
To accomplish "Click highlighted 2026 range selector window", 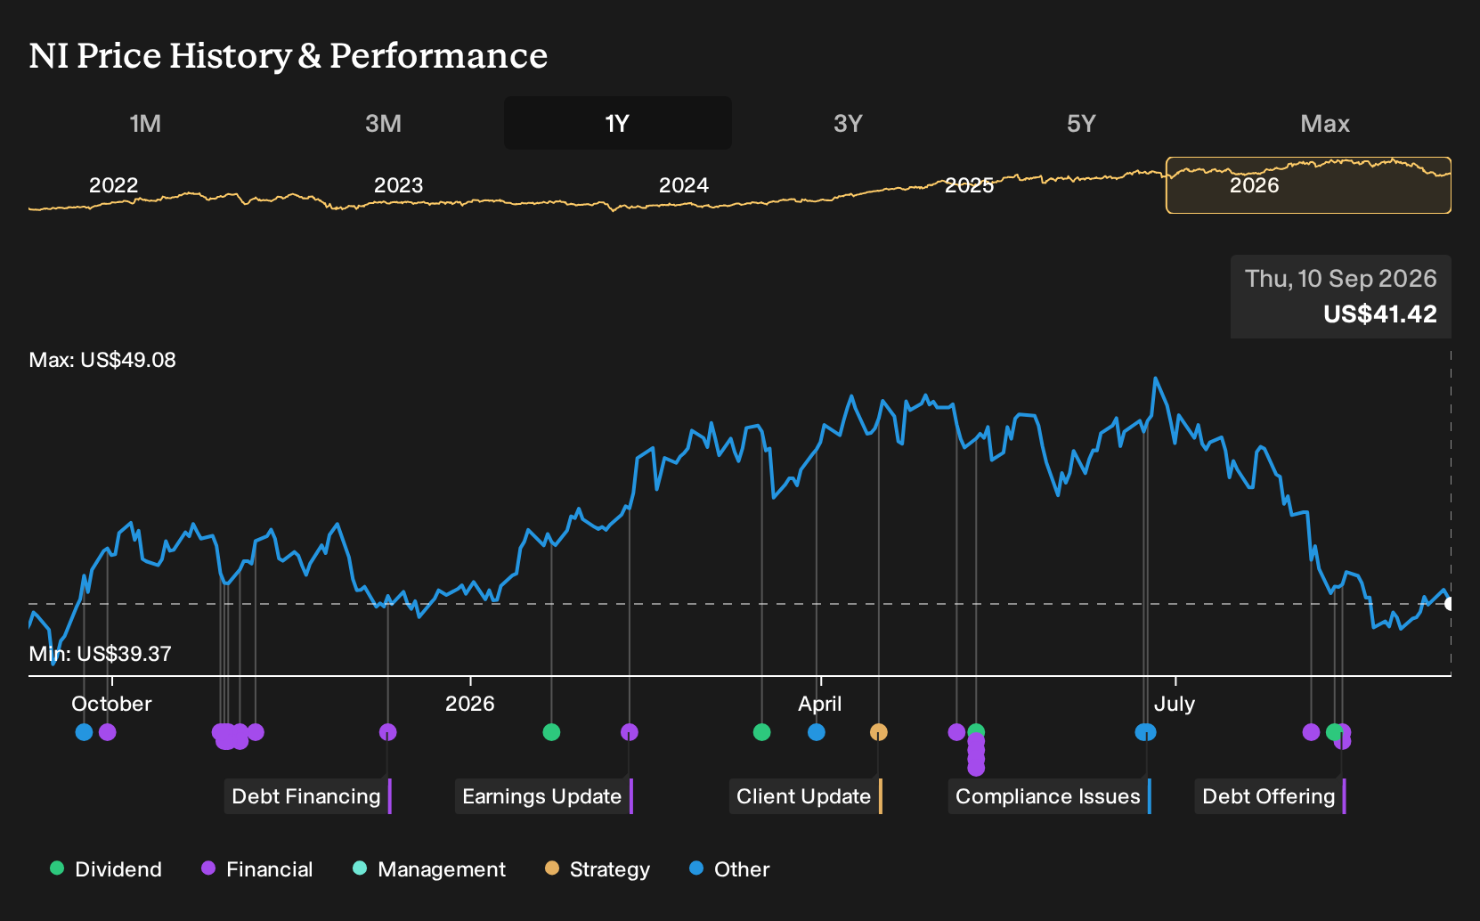I will click(1308, 185).
